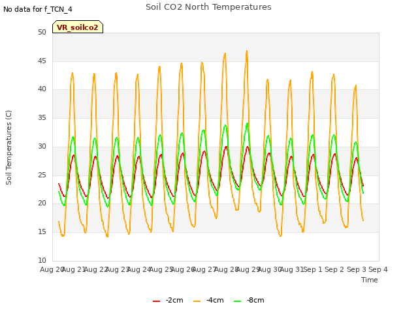Click the -2cm red legend swatch

156,301
